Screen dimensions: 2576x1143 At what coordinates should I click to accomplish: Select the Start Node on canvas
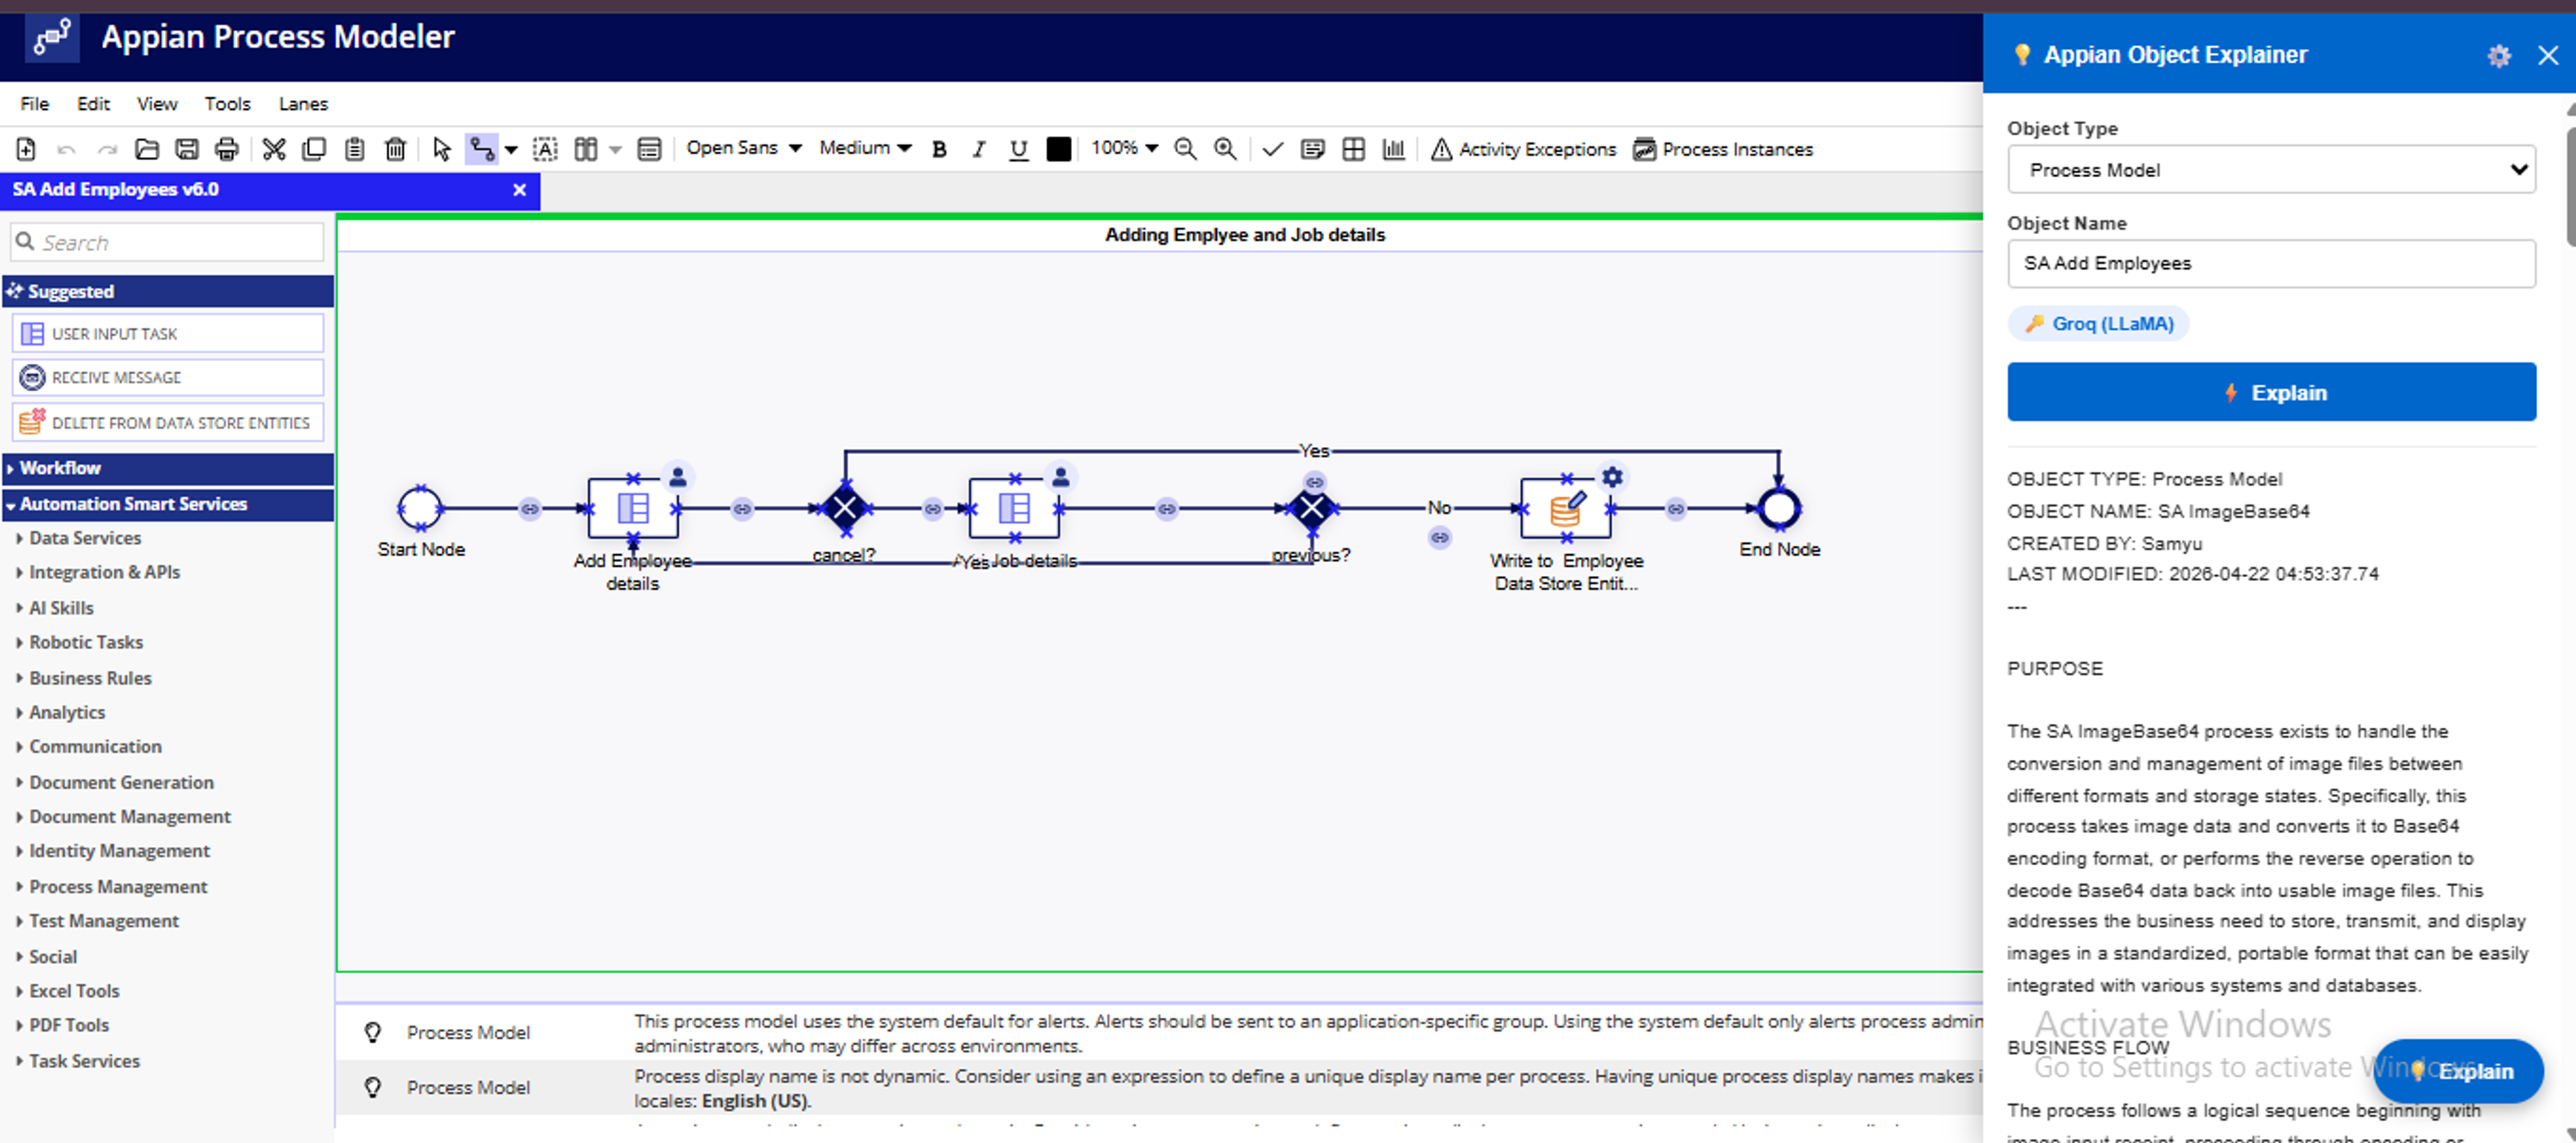coord(420,508)
